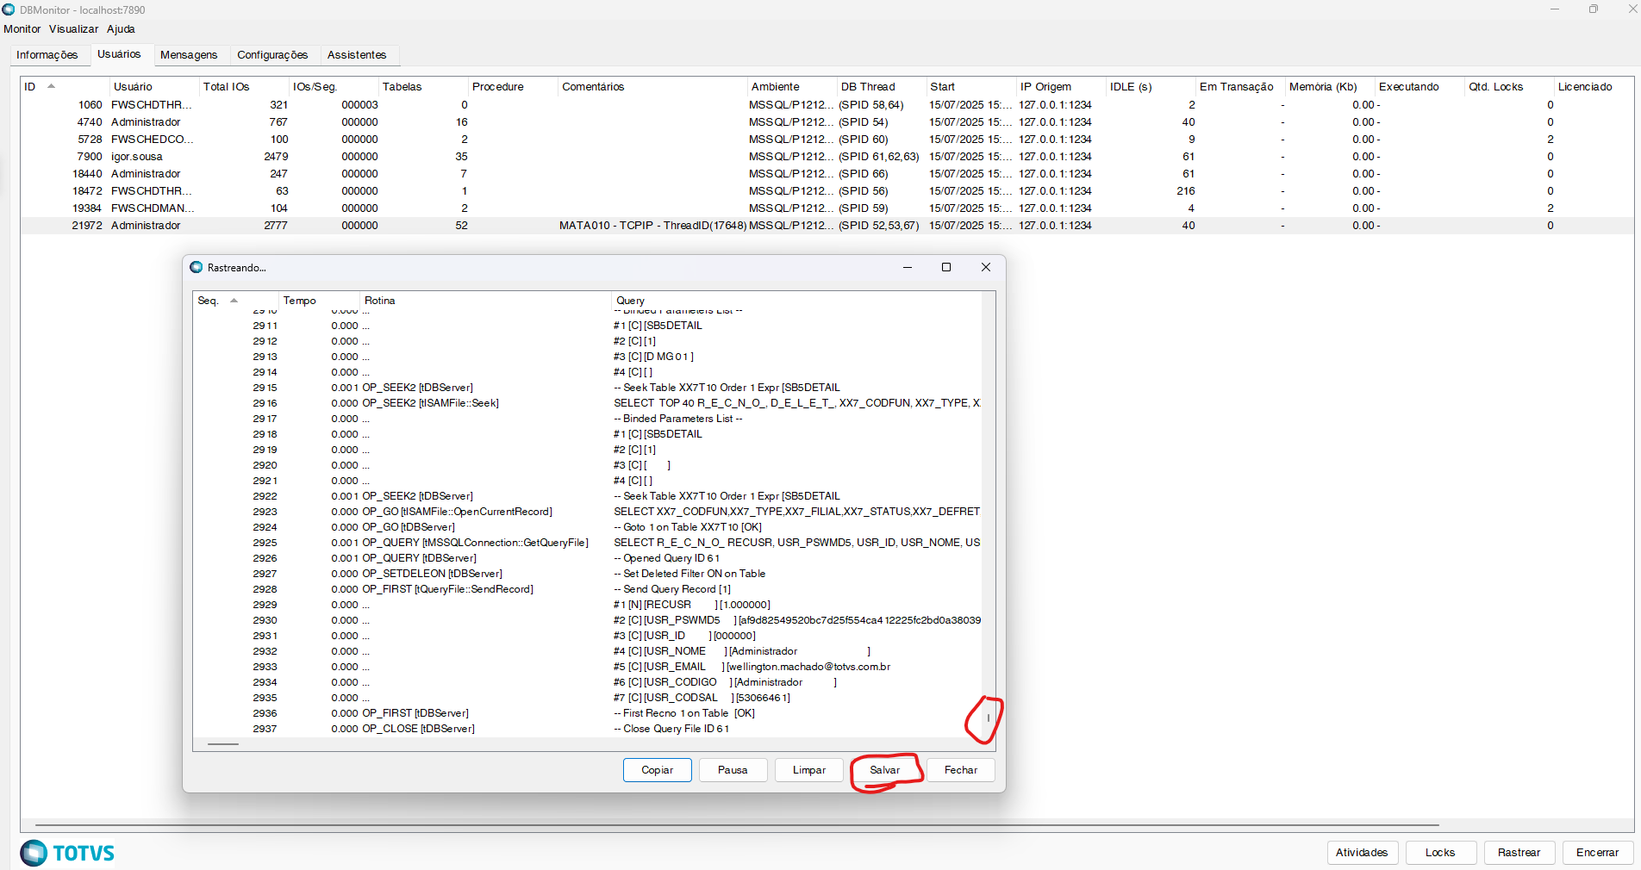Click the DBMonitor title bar icon

[9, 9]
